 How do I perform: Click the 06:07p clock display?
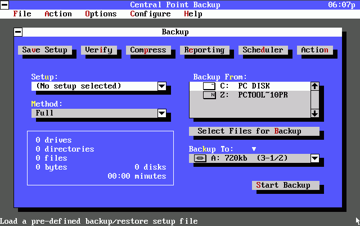341,5
